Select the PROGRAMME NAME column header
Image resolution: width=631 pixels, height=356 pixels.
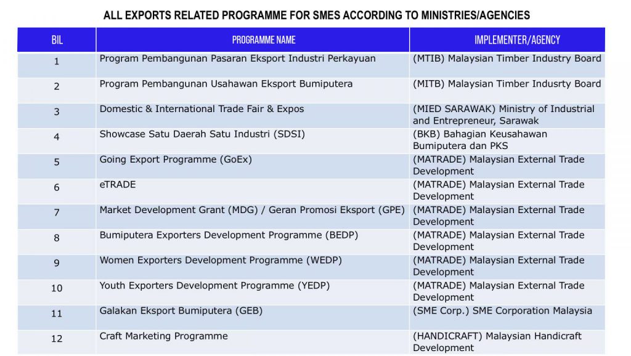[x=253, y=40]
